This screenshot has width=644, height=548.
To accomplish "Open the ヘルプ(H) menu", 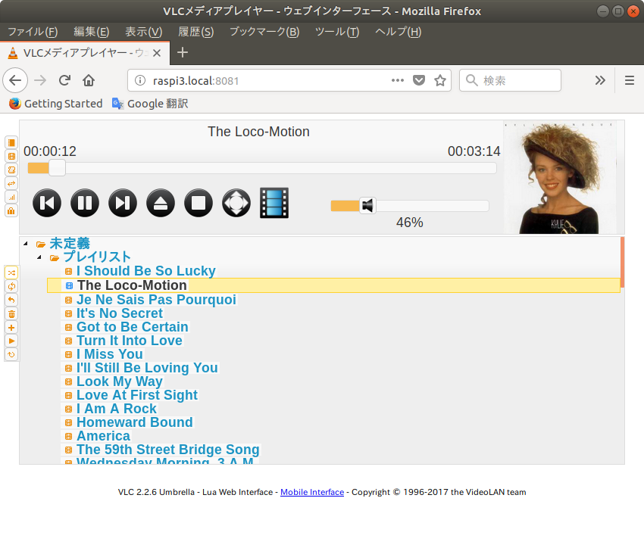I will [x=398, y=32].
